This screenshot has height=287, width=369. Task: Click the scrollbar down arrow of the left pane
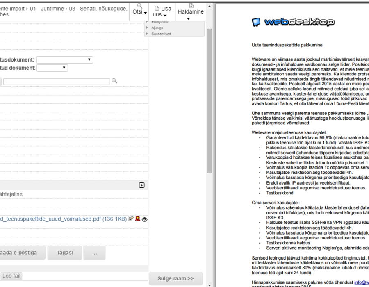click(x=210, y=285)
